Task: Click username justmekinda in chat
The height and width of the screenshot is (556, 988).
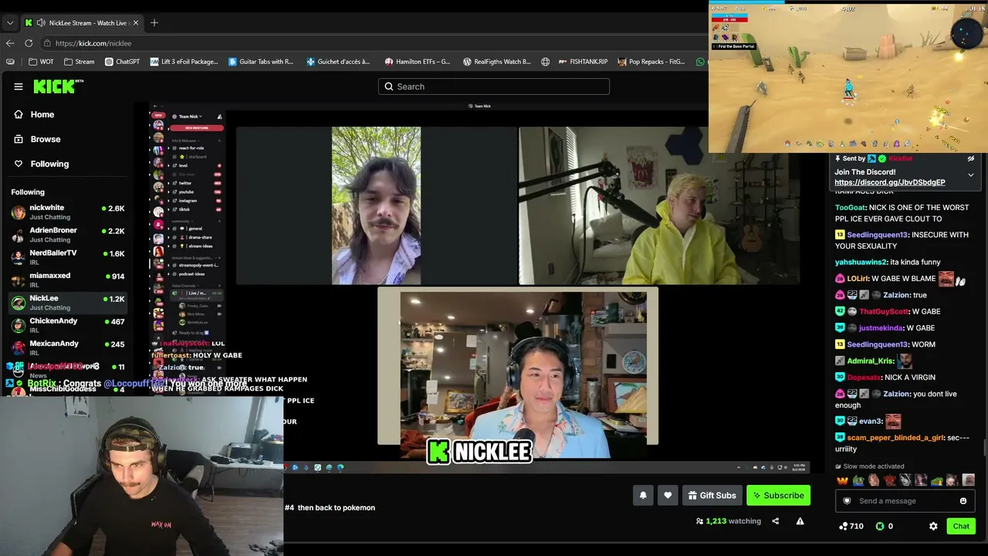Action: click(881, 328)
